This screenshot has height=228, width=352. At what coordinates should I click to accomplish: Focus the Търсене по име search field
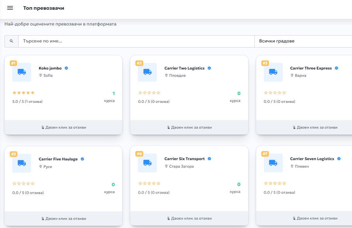137,41
